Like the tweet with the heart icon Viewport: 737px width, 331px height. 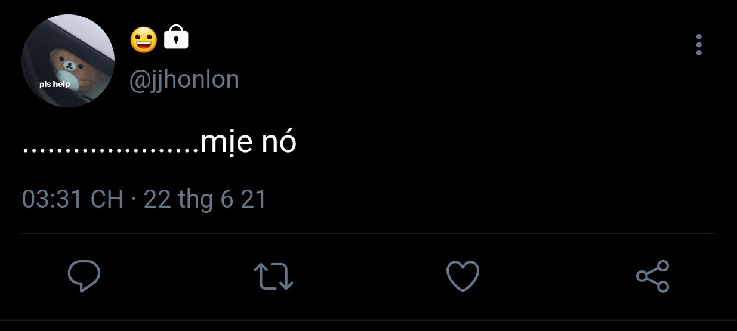(462, 276)
